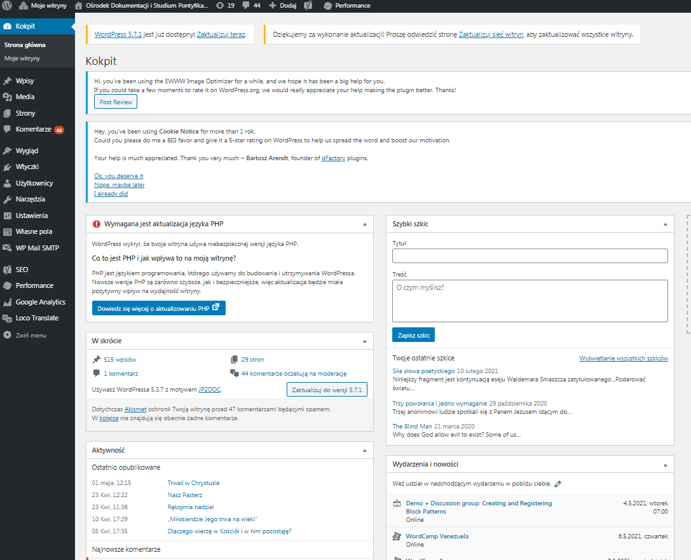691x560 pixels.
Task: Click Zaktualizuj do wersji 5.7.1 button
Action: coord(327,390)
